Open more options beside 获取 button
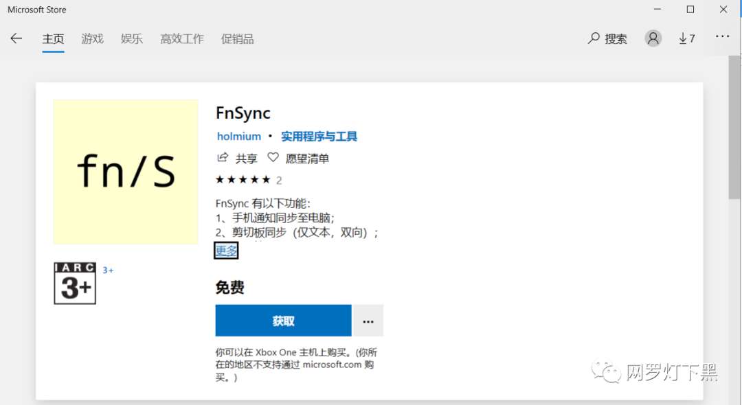Image resolution: width=742 pixels, height=405 pixels. [x=368, y=321]
